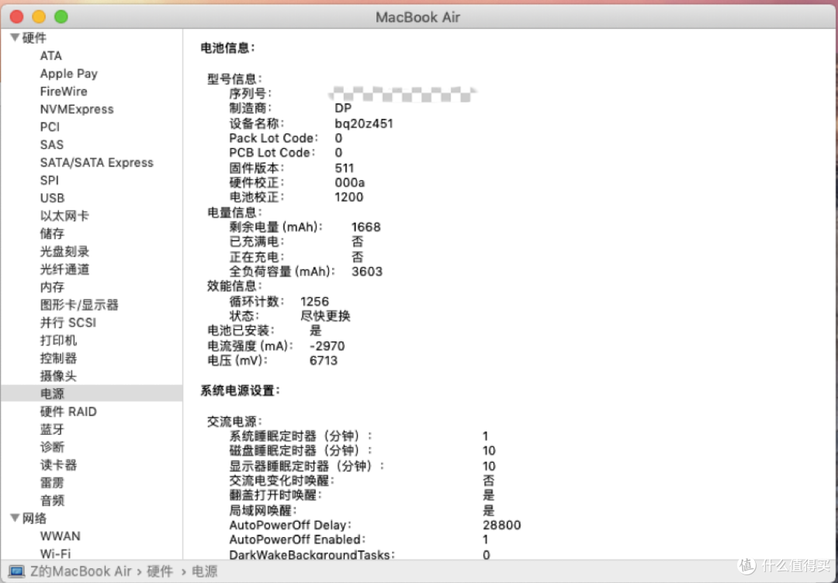Select ATA in the sidebar
Screen dimensions: 838x583
[x=51, y=56]
